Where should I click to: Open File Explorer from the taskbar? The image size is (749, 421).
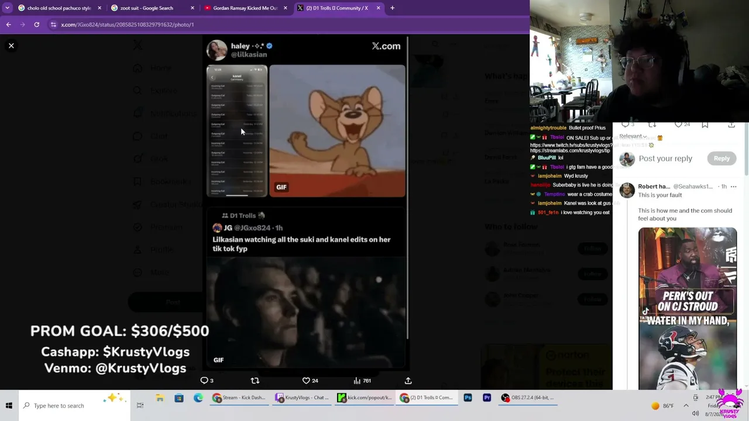[x=160, y=398]
